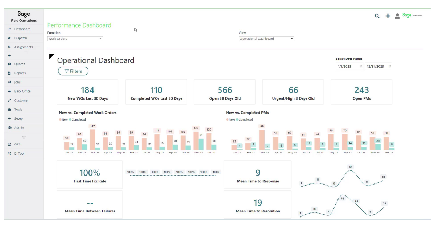435x228 pixels.
Task: Open the Function dropdown showing Work Orders
Action: click(75, 39)
